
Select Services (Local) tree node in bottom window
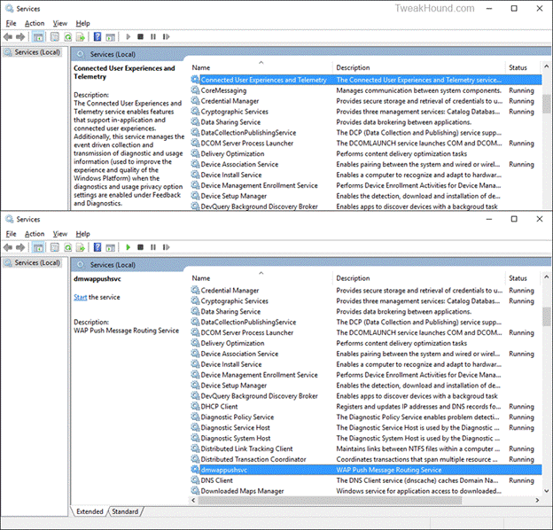(x=33, y=262)
